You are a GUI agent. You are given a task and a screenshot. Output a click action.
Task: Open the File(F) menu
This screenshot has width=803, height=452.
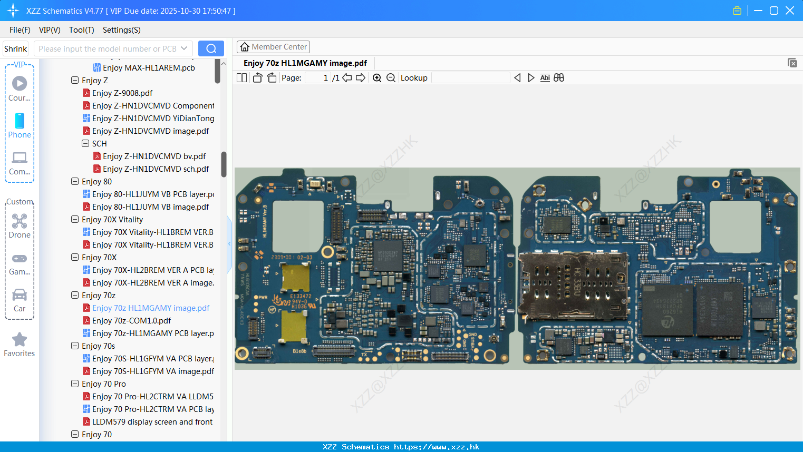[x=20, y=30]
